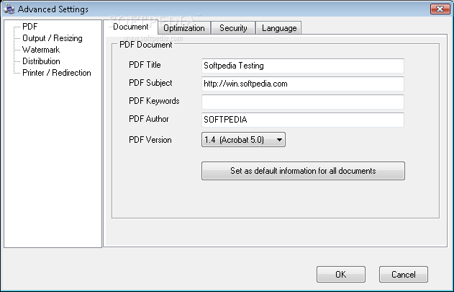Click the PDF Keywords label
The width and height of the screenshot is (454, 292).
[x=154, y=101]
